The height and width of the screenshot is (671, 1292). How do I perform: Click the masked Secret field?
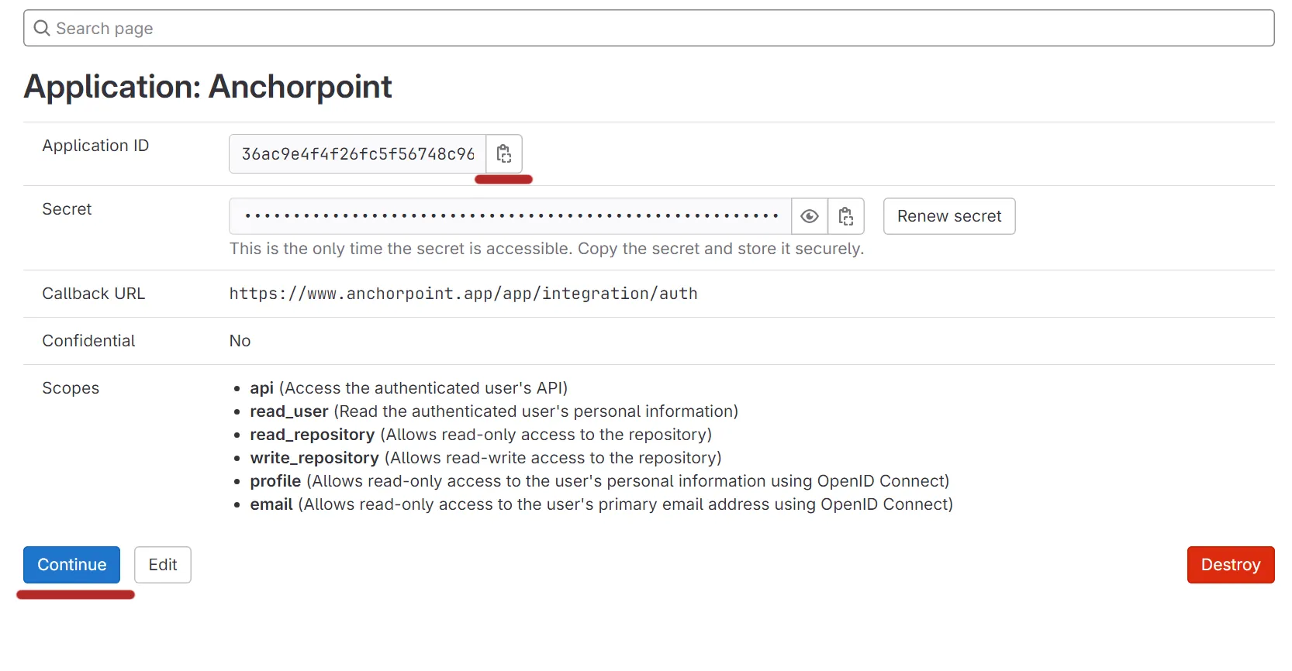click(x=510, y=216)
